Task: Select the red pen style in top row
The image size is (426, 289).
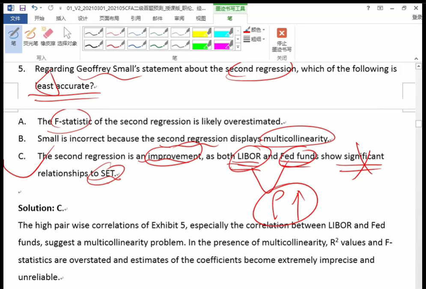Action: coord(115,33)
